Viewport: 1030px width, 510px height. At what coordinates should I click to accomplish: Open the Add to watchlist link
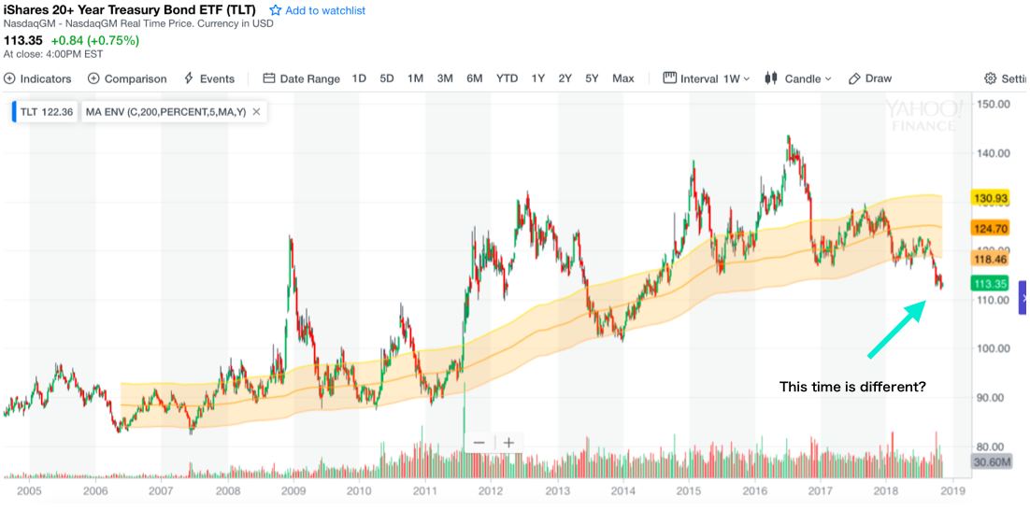326,10
